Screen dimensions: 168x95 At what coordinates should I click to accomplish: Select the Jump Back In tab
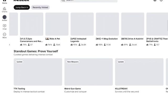pos(22,7)
